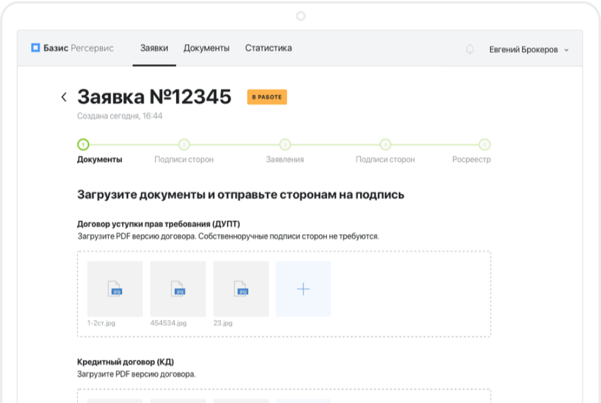Image resolution: width=601 pixels, height=403 pixels.
Task: Open the 454534.jpg file thumbnail
Action: [178, 289]
